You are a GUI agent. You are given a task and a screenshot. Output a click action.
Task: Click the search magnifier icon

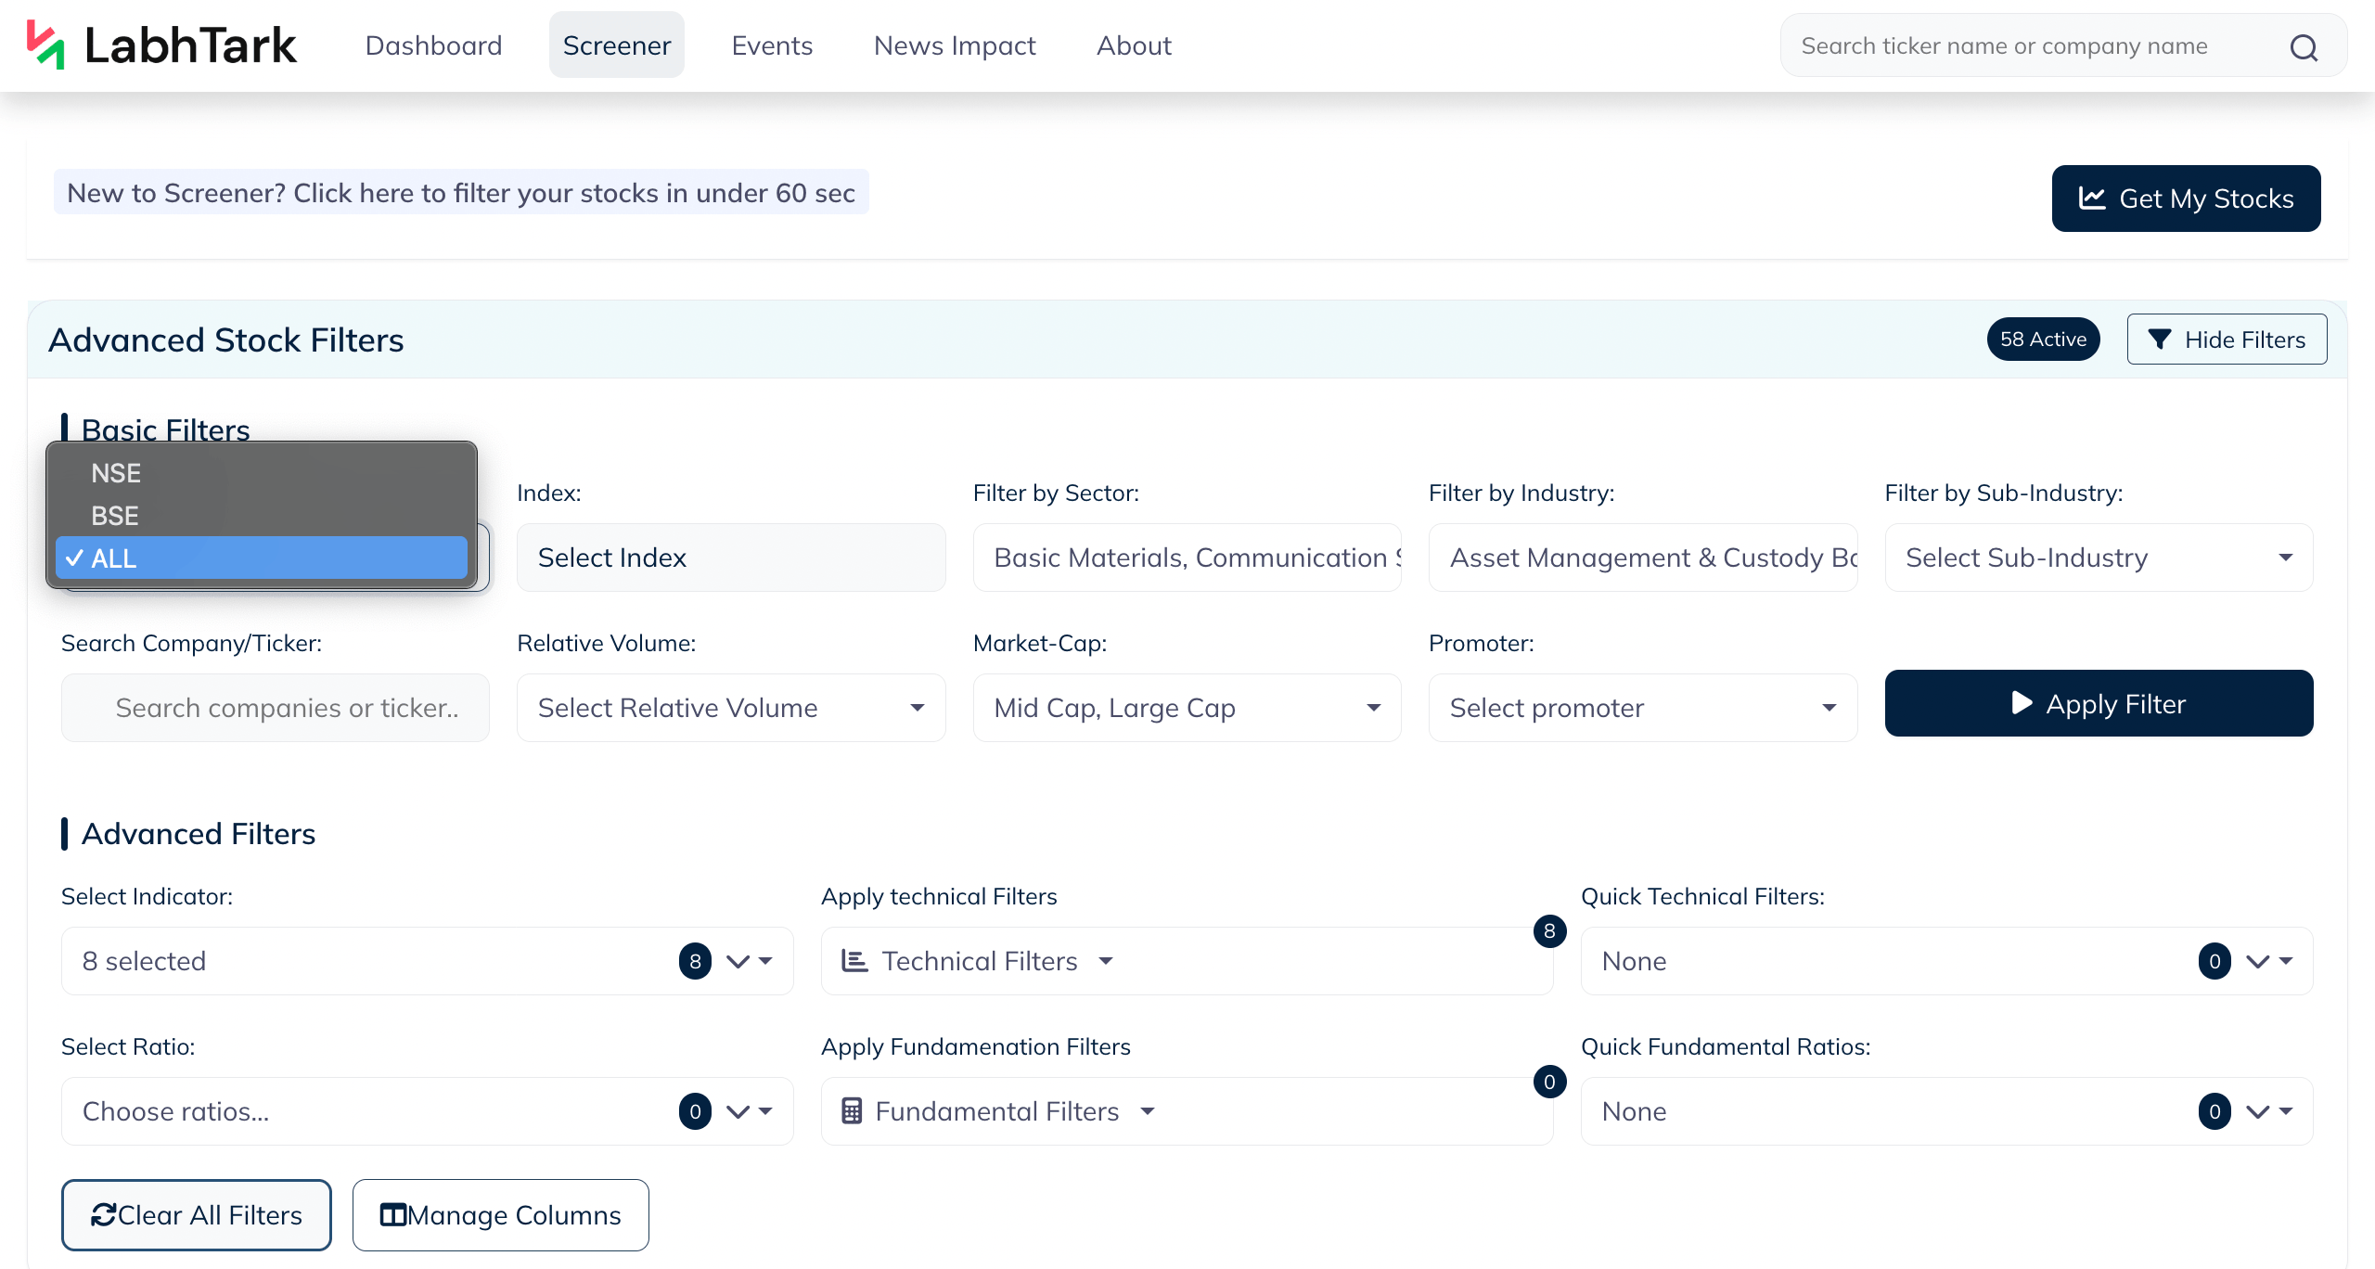(x=2304, y=46)
